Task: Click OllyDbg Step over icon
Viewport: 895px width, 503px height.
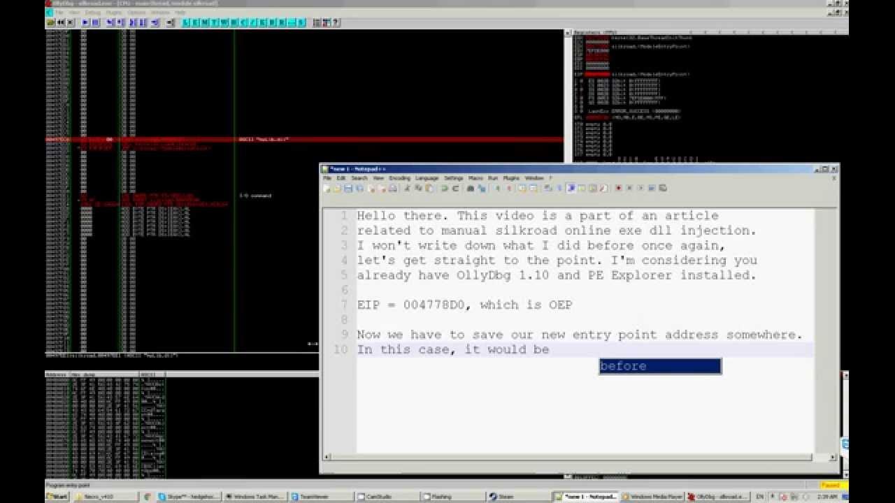Action: point(120,22)
